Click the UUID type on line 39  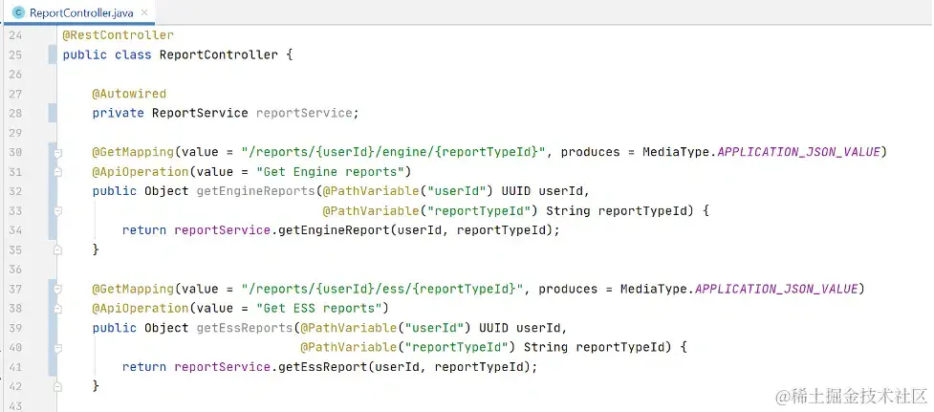pos(494,328)
